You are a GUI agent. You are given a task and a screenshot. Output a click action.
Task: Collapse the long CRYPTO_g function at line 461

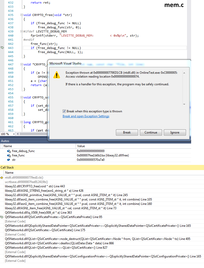tap(22, 122)
